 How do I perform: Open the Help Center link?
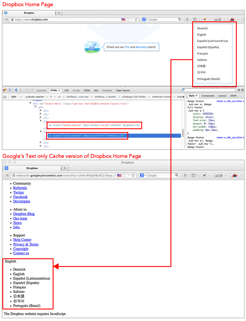tap(22, 240)
